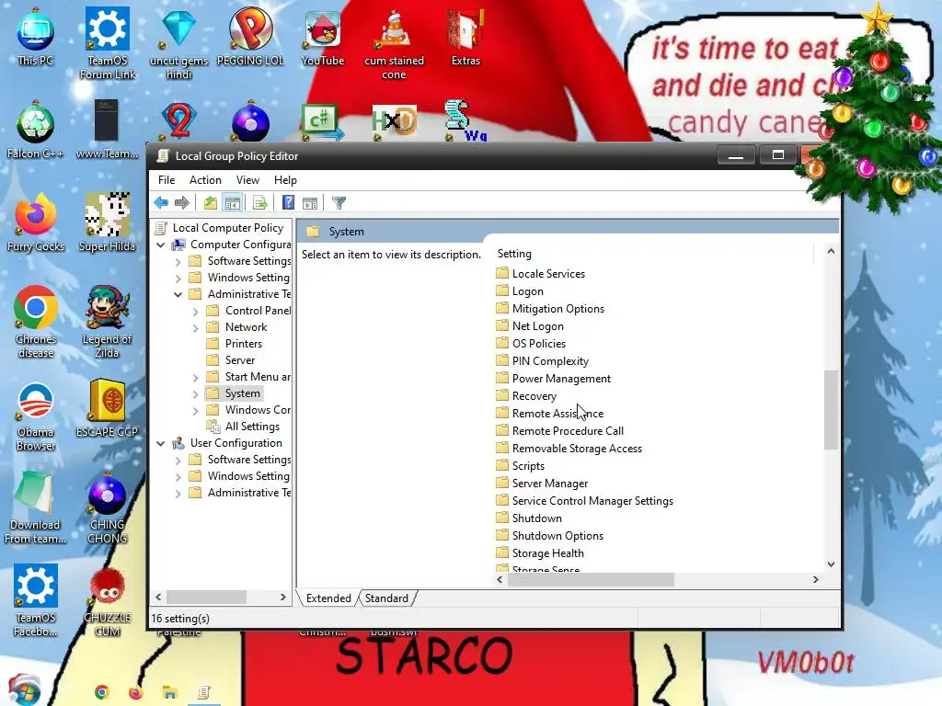This screenshot has height=706, width=942.
Task: Click settings list horizontal scroll-right arrow
Action: tap(815, 579)
